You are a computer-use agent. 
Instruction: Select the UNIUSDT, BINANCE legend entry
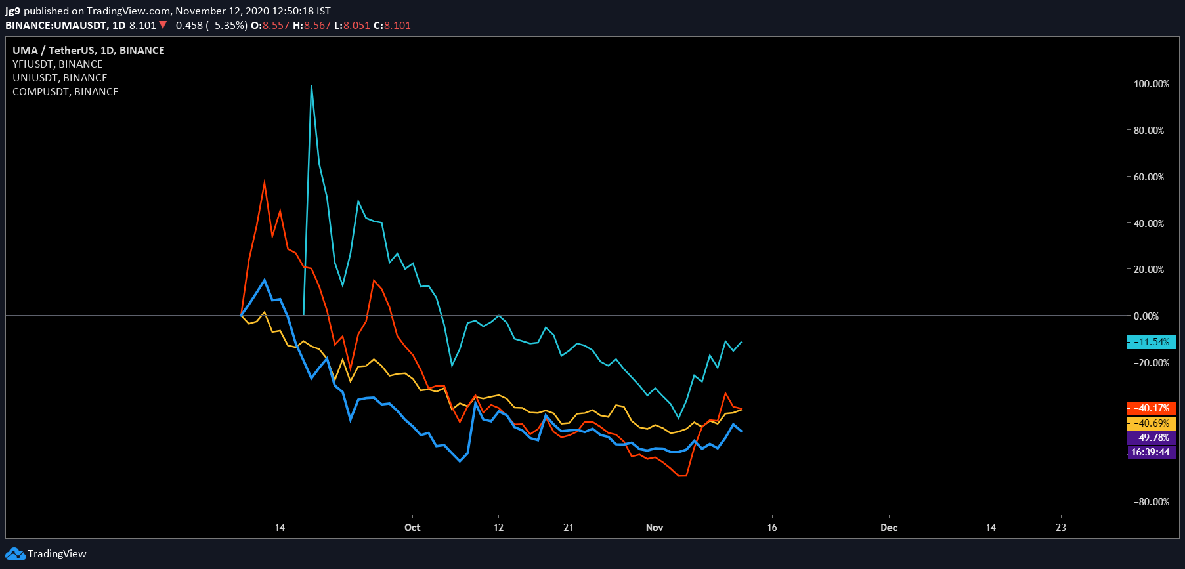pyautogui.click(x=60, y=78)
